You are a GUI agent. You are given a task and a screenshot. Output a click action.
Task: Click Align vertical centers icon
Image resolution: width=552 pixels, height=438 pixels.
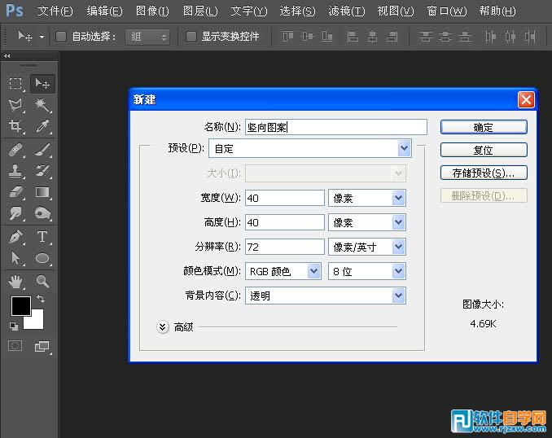(308, 37)
